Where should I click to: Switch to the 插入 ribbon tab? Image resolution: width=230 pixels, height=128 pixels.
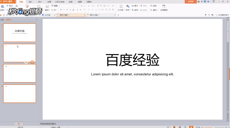tap(30, 2)
